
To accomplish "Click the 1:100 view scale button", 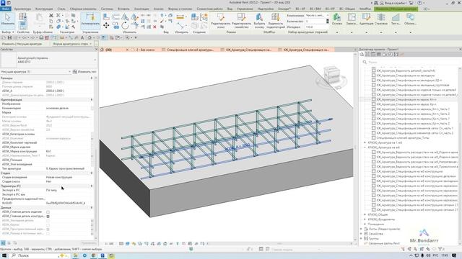I will (x=109, y=243).
